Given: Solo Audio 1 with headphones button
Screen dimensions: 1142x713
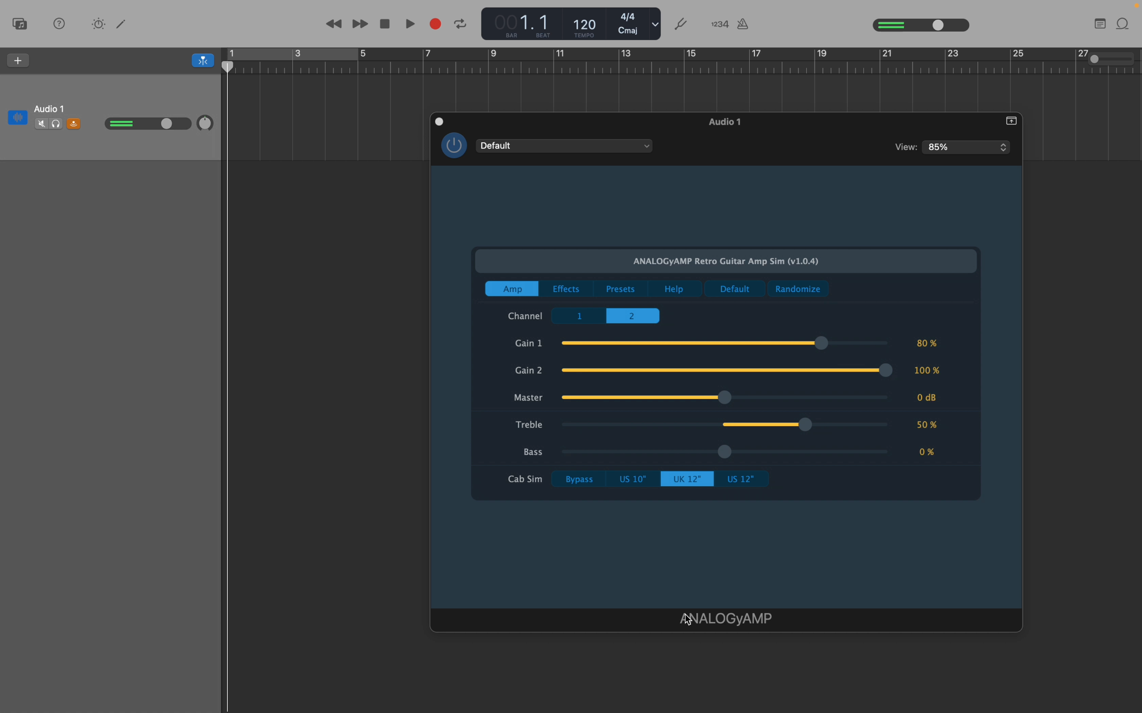Looking at the screenshot, I should point(57,124).
